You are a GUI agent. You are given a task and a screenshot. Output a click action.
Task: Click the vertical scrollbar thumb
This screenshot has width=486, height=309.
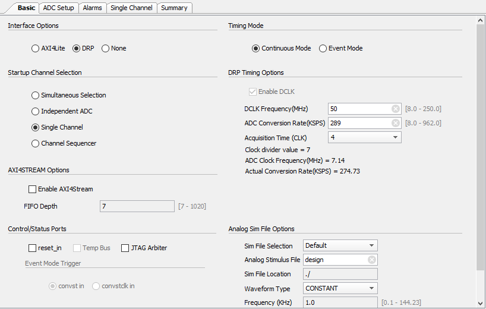pos(481,149)
